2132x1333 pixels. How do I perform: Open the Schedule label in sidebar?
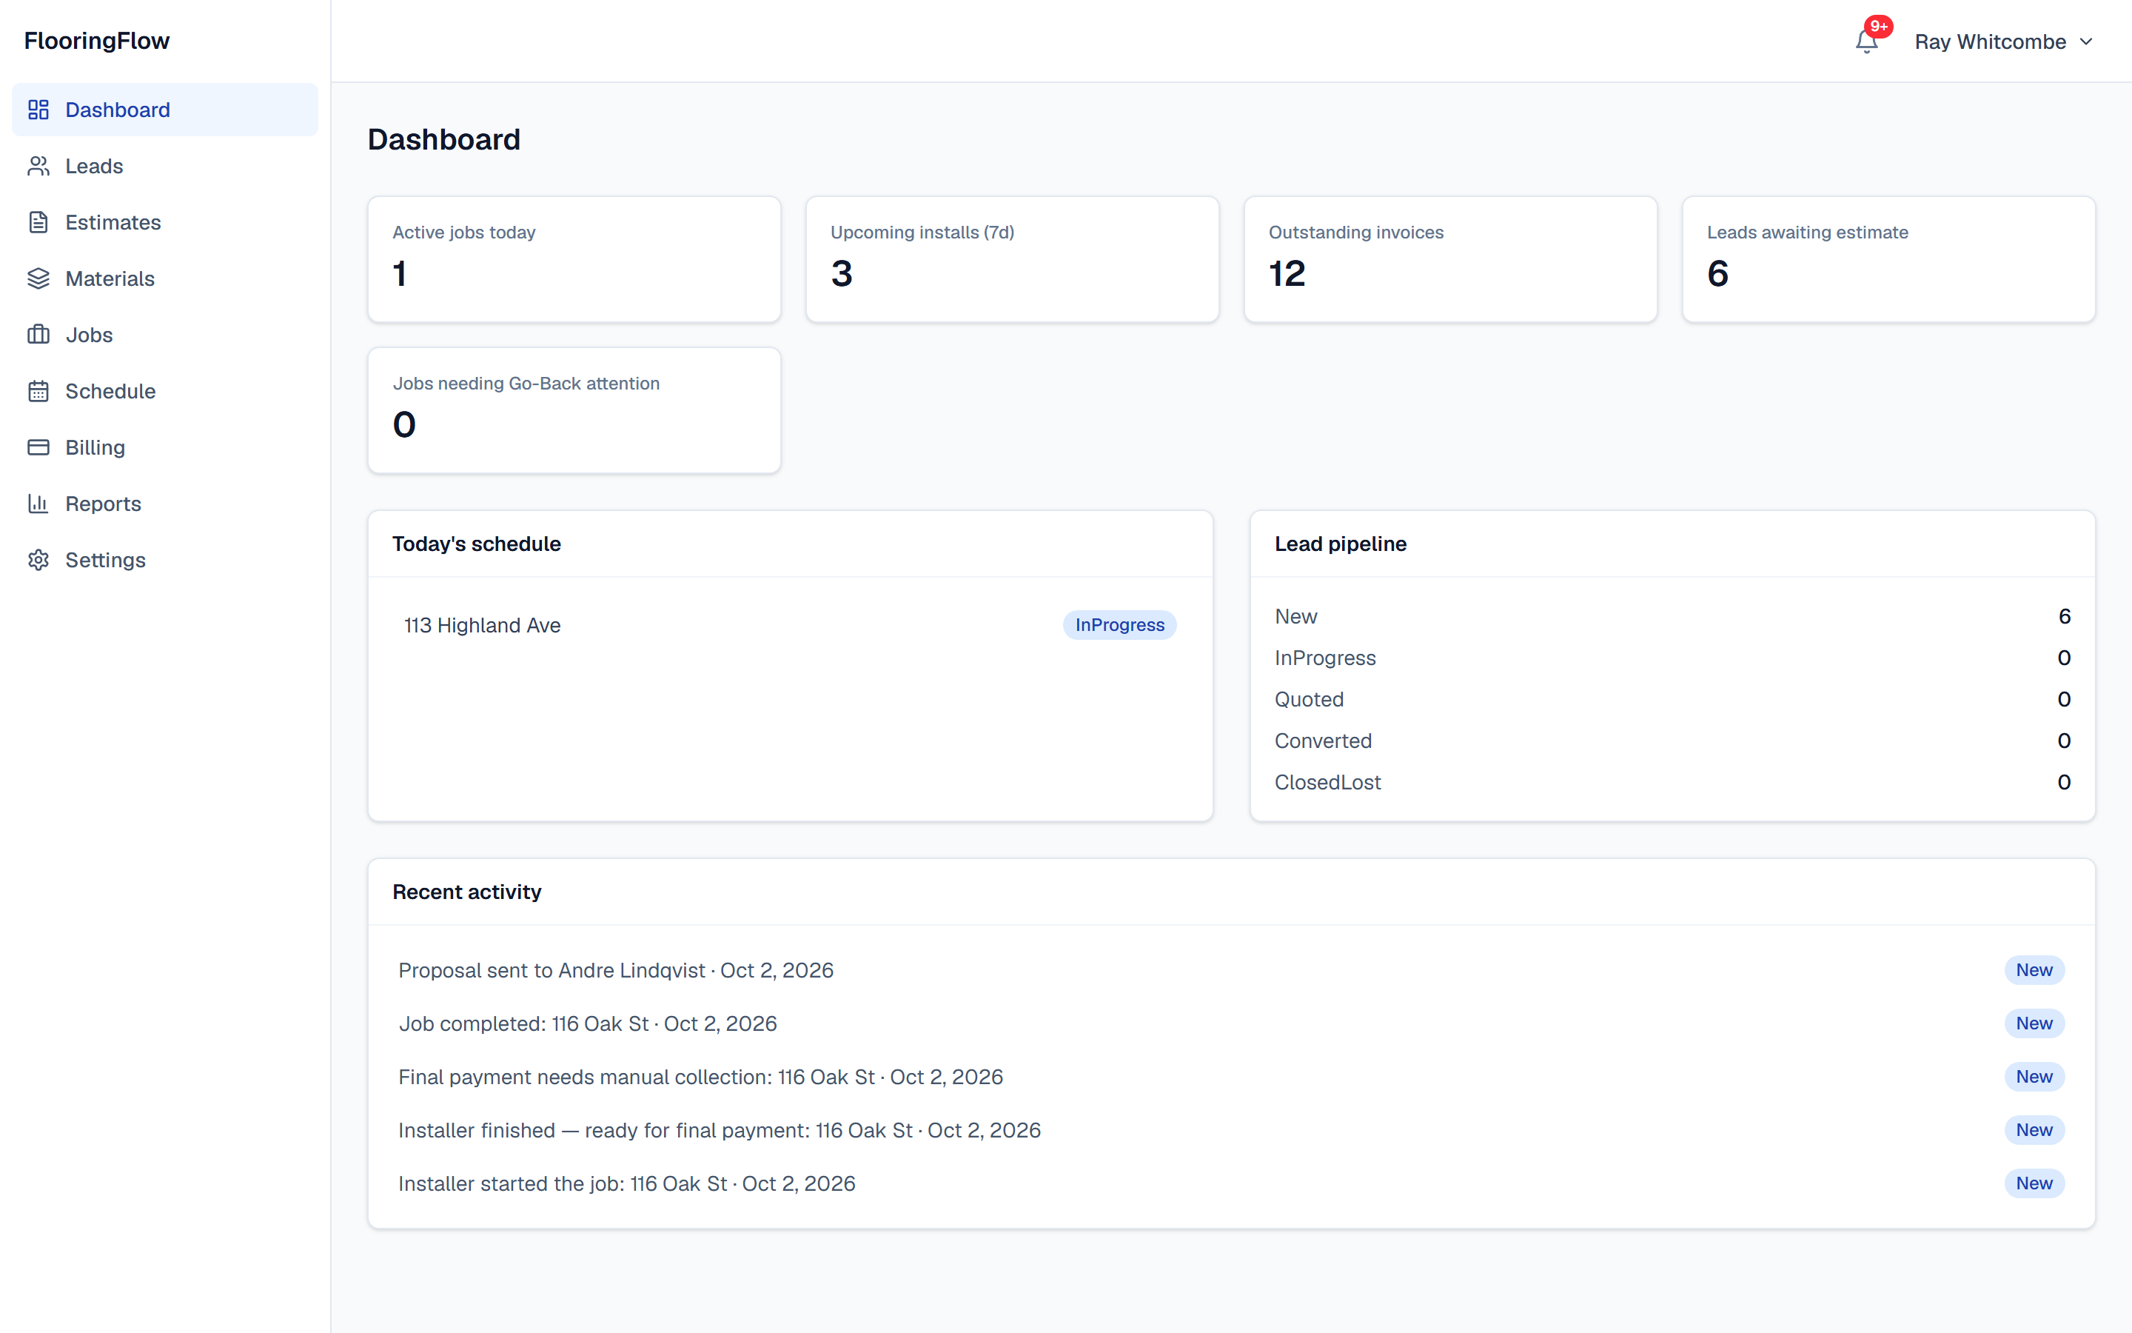coord(110,392)
